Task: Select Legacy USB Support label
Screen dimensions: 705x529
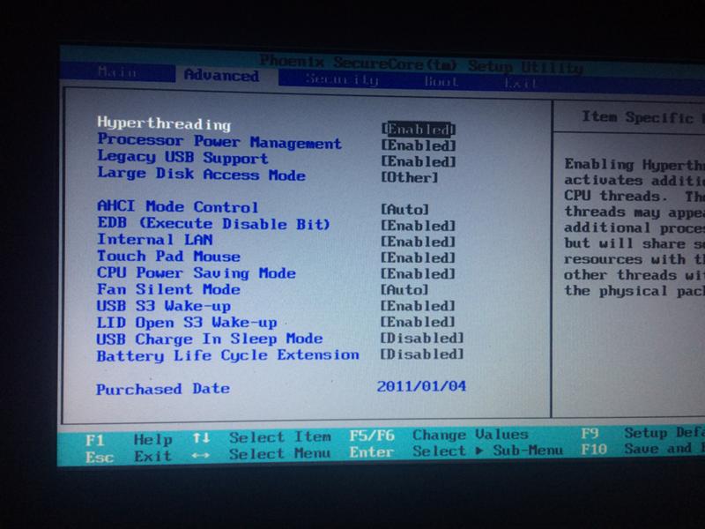Action: coord(182,158)
